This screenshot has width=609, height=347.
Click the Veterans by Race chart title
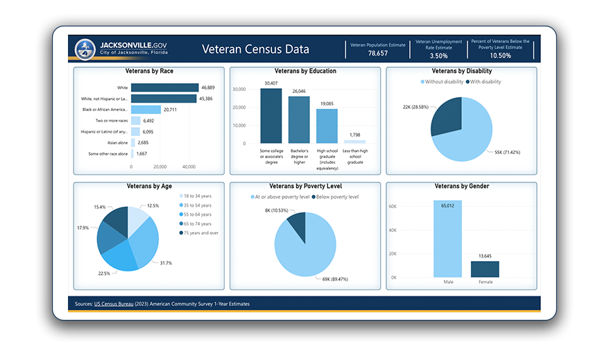click(149, 71)
